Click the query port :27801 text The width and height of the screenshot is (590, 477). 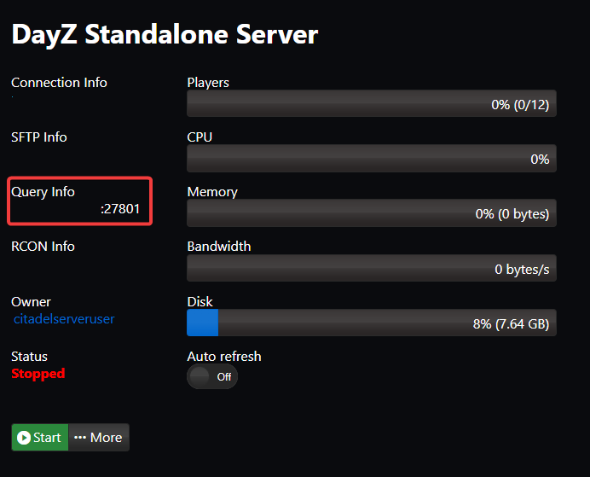[x=120, y=208]
